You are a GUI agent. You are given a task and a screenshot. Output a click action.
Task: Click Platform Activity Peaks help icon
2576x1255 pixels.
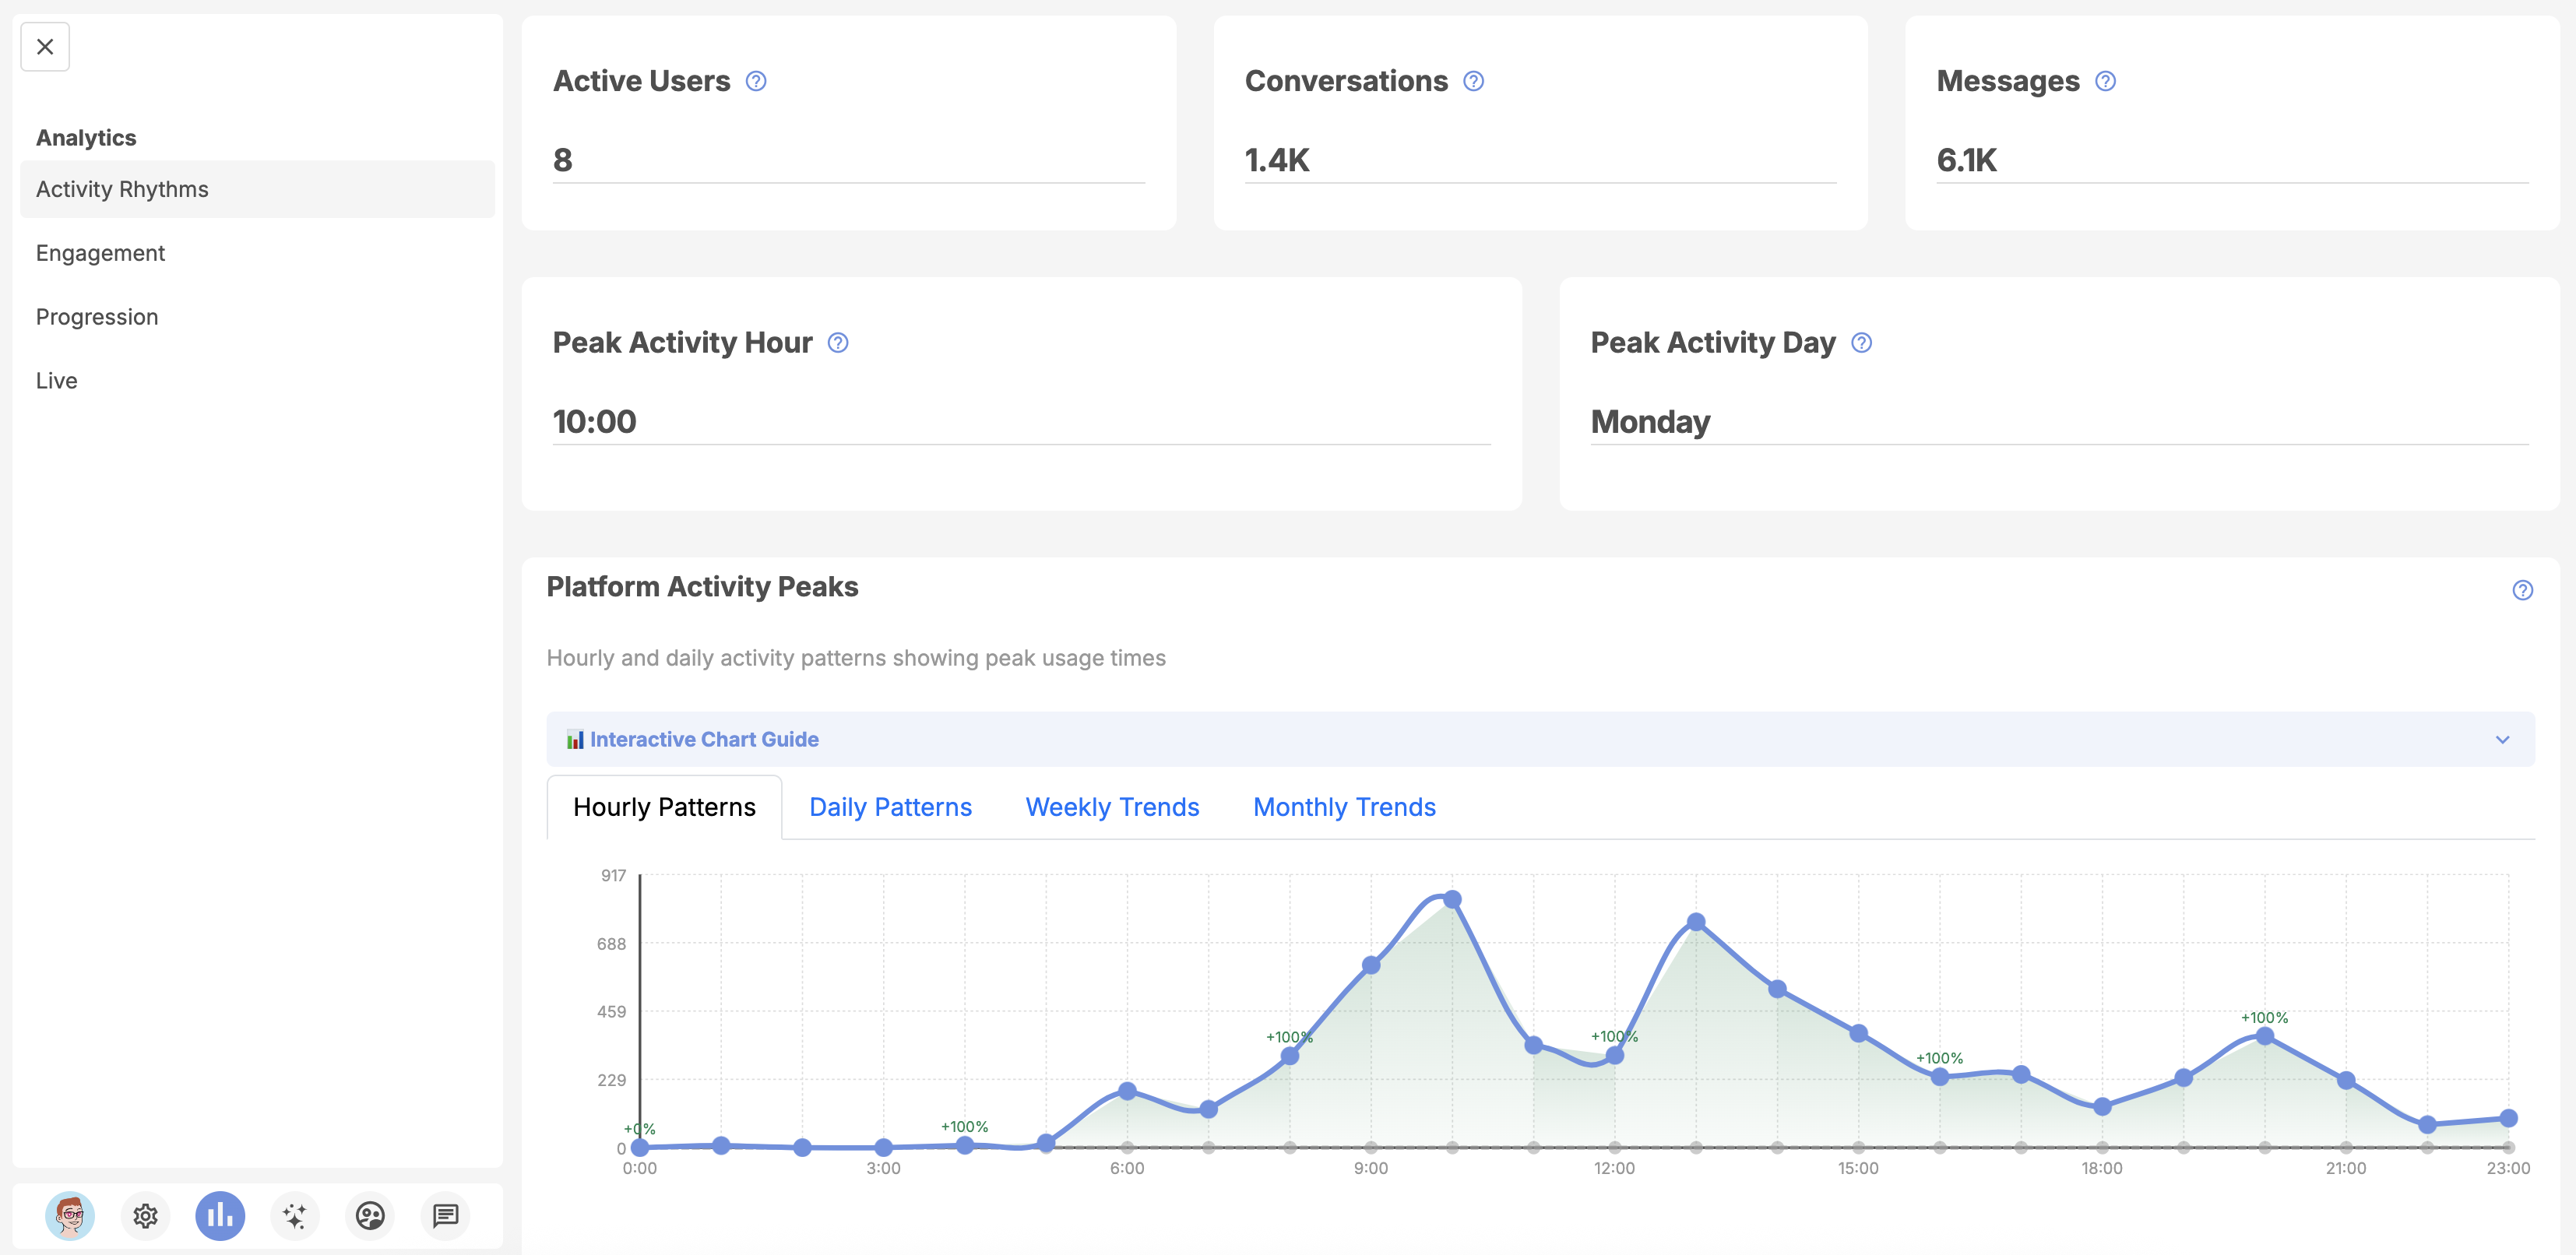click(x=2522, y=590)
